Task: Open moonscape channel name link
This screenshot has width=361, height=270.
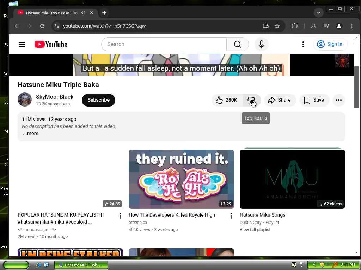Action: 37,230
